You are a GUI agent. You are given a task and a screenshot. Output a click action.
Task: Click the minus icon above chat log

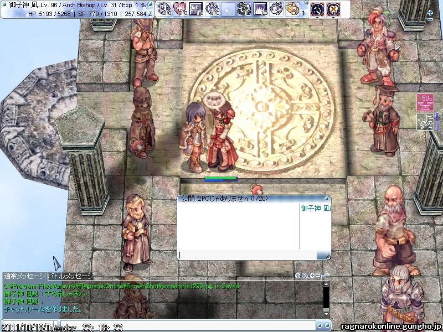tap(318, 276)
